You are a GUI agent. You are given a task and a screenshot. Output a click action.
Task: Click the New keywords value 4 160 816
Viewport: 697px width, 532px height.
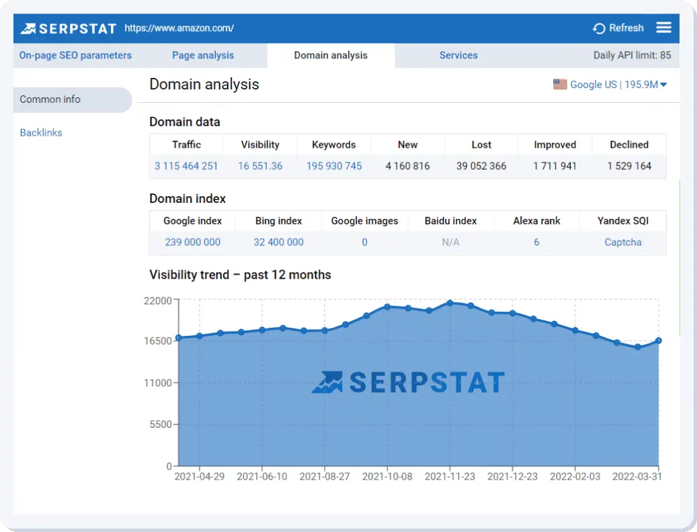click(407, 166)
